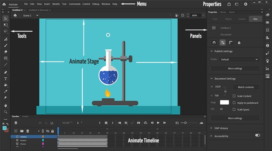Select the Eyedropper tool
Screen dimensions: 272x151
click(5, 91)
